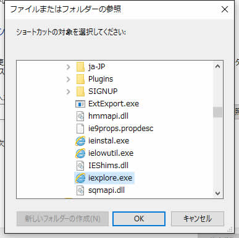Select the sqmapi.dll file icon
The image size is (239, 238).
click(x=80, y=190)
